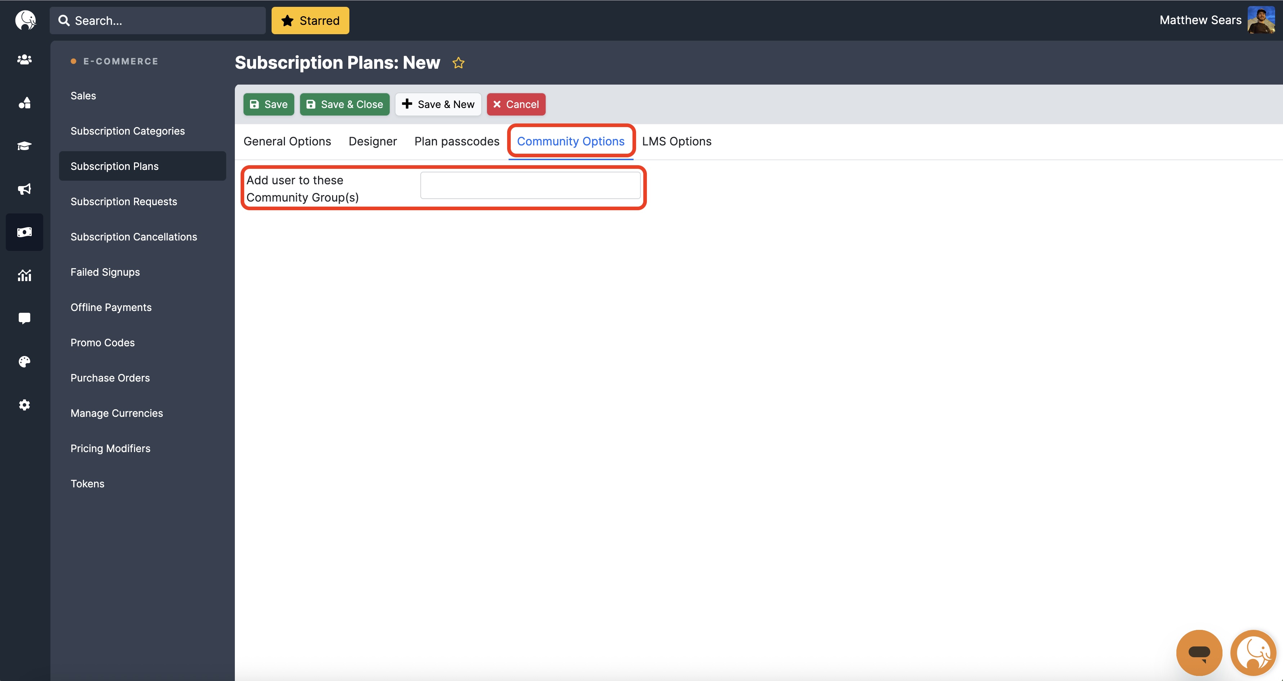Open the orange chat support bubble
Viewport: 1283px width, 681px height.
(x=1199, y=653)
